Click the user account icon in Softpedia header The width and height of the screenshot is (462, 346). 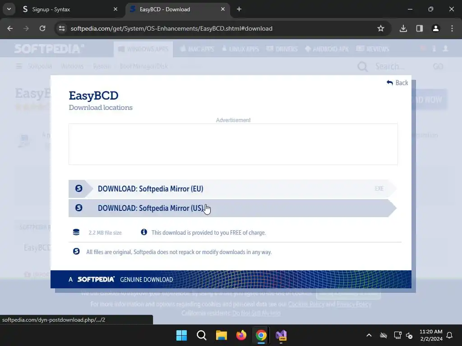[x=445, y=49]
